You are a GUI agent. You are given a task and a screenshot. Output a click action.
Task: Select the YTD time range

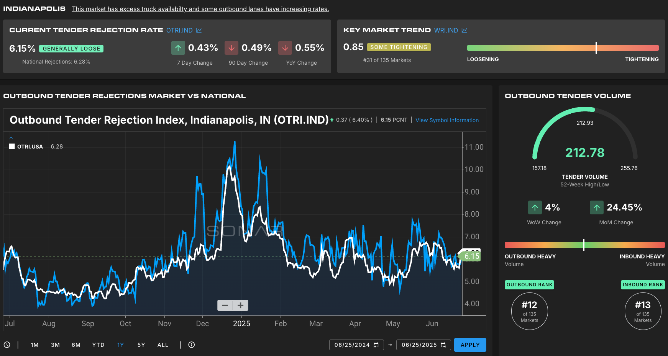point(98,345)
